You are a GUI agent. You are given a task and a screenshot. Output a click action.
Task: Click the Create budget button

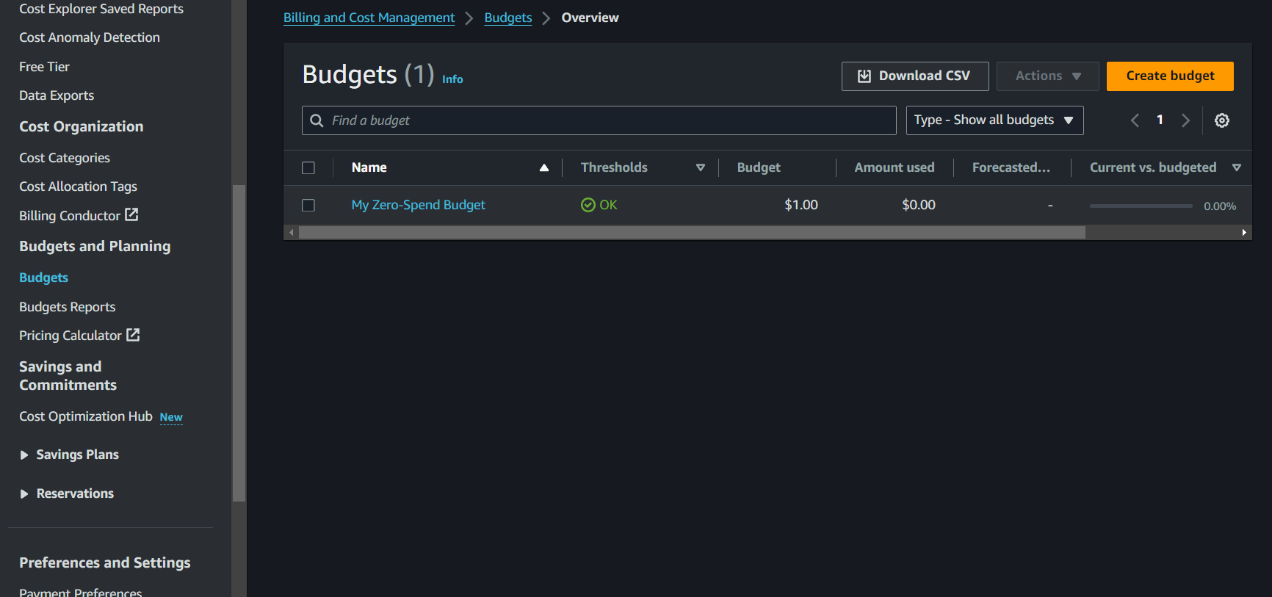pos(1169,76)
